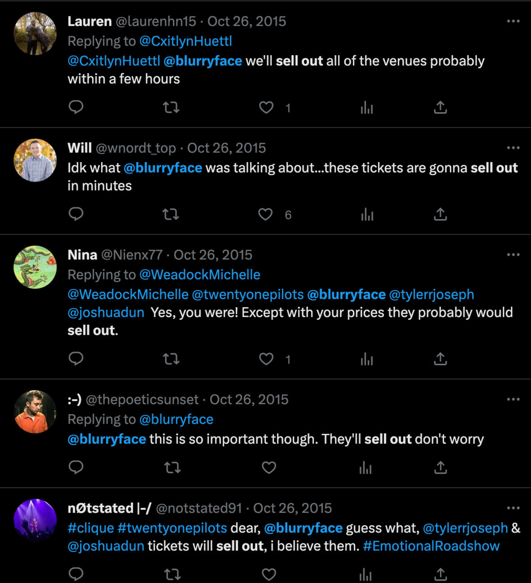
Task: Reply to thepoeticsunset's tweet
Action: (x=76, y=468)
